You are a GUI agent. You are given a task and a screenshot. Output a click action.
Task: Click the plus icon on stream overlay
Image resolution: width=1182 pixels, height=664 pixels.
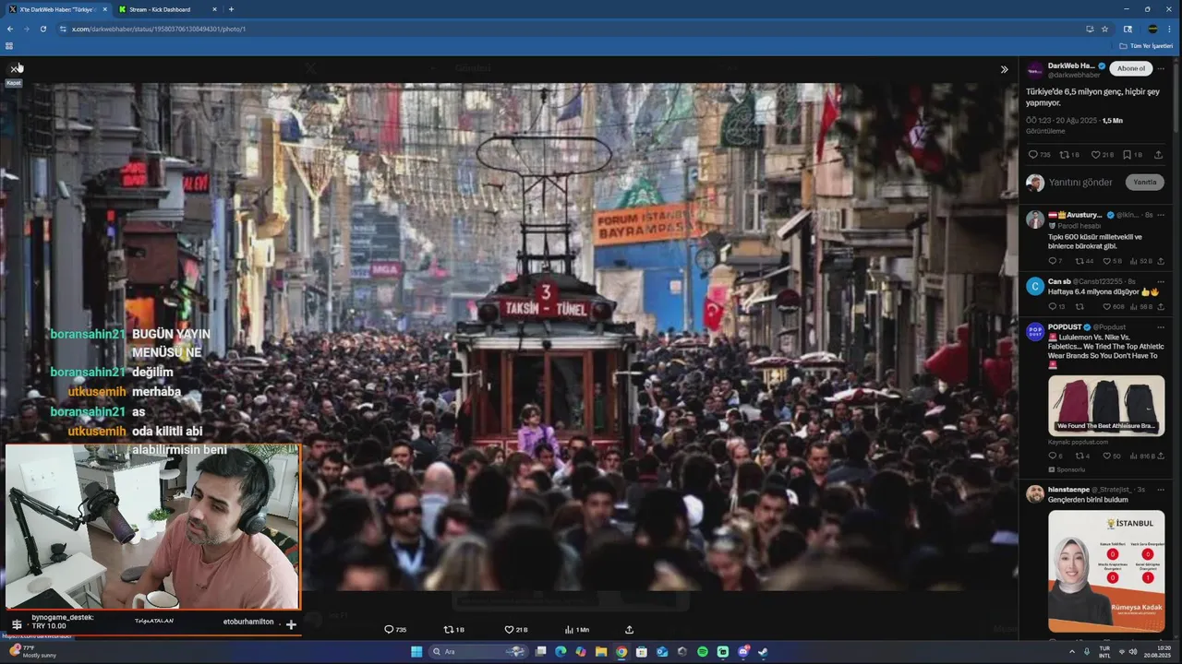coord(291,624)
